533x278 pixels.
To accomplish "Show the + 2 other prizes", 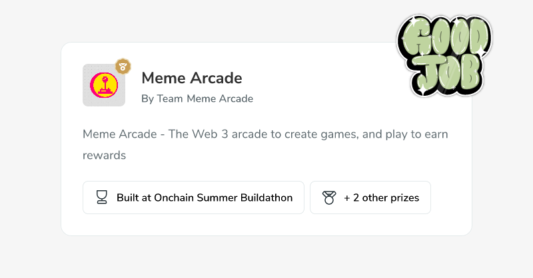I will pyautogui.click(x=370, y=198).
